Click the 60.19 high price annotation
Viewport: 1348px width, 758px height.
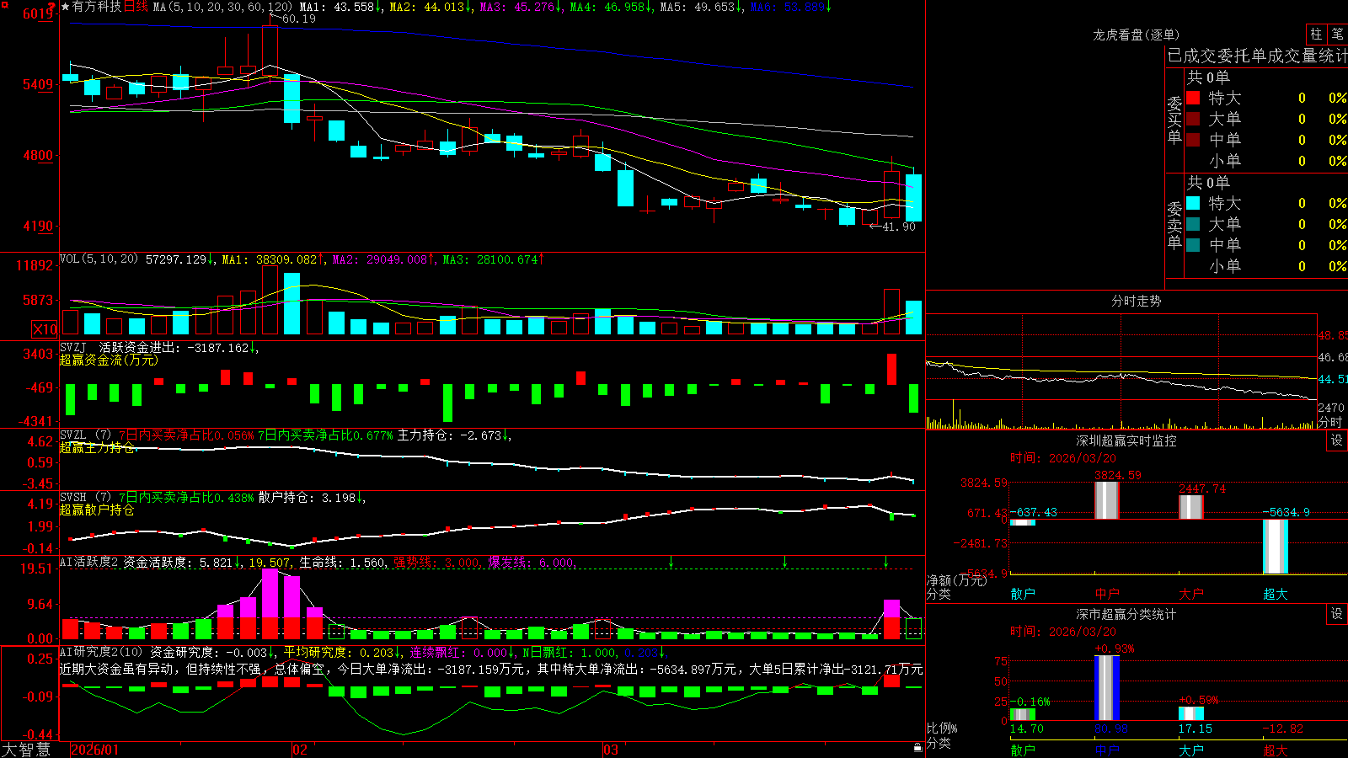click(x=298, y=19)
